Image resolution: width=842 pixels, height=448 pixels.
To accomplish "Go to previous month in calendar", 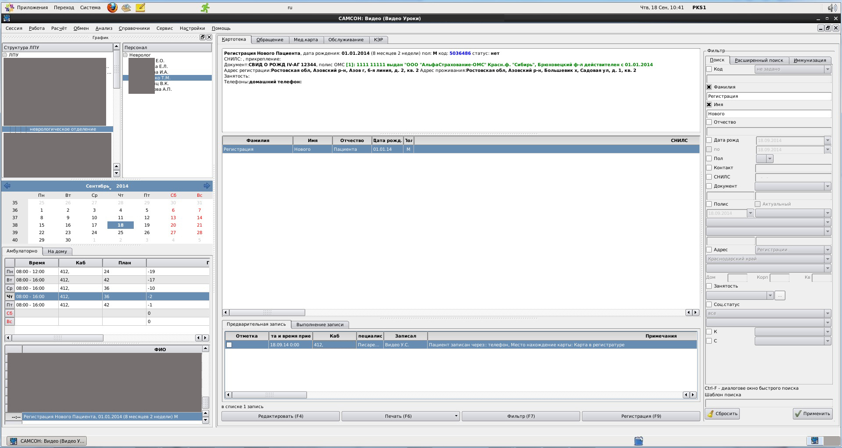I will [x=7, y=186].
